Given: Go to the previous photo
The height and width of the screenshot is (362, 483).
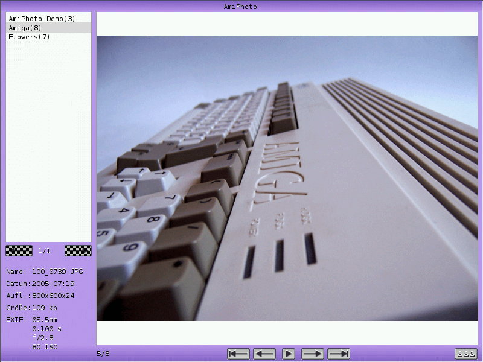Looking at the screenshot, I should point(264,354).
